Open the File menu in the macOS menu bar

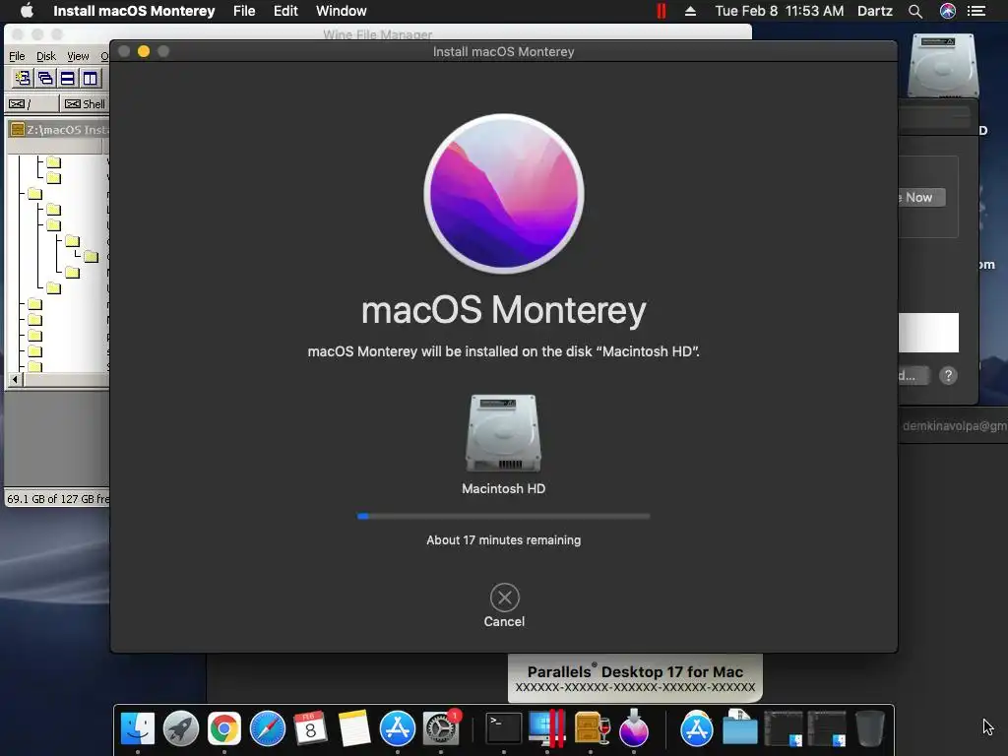[x=244, y=11]
